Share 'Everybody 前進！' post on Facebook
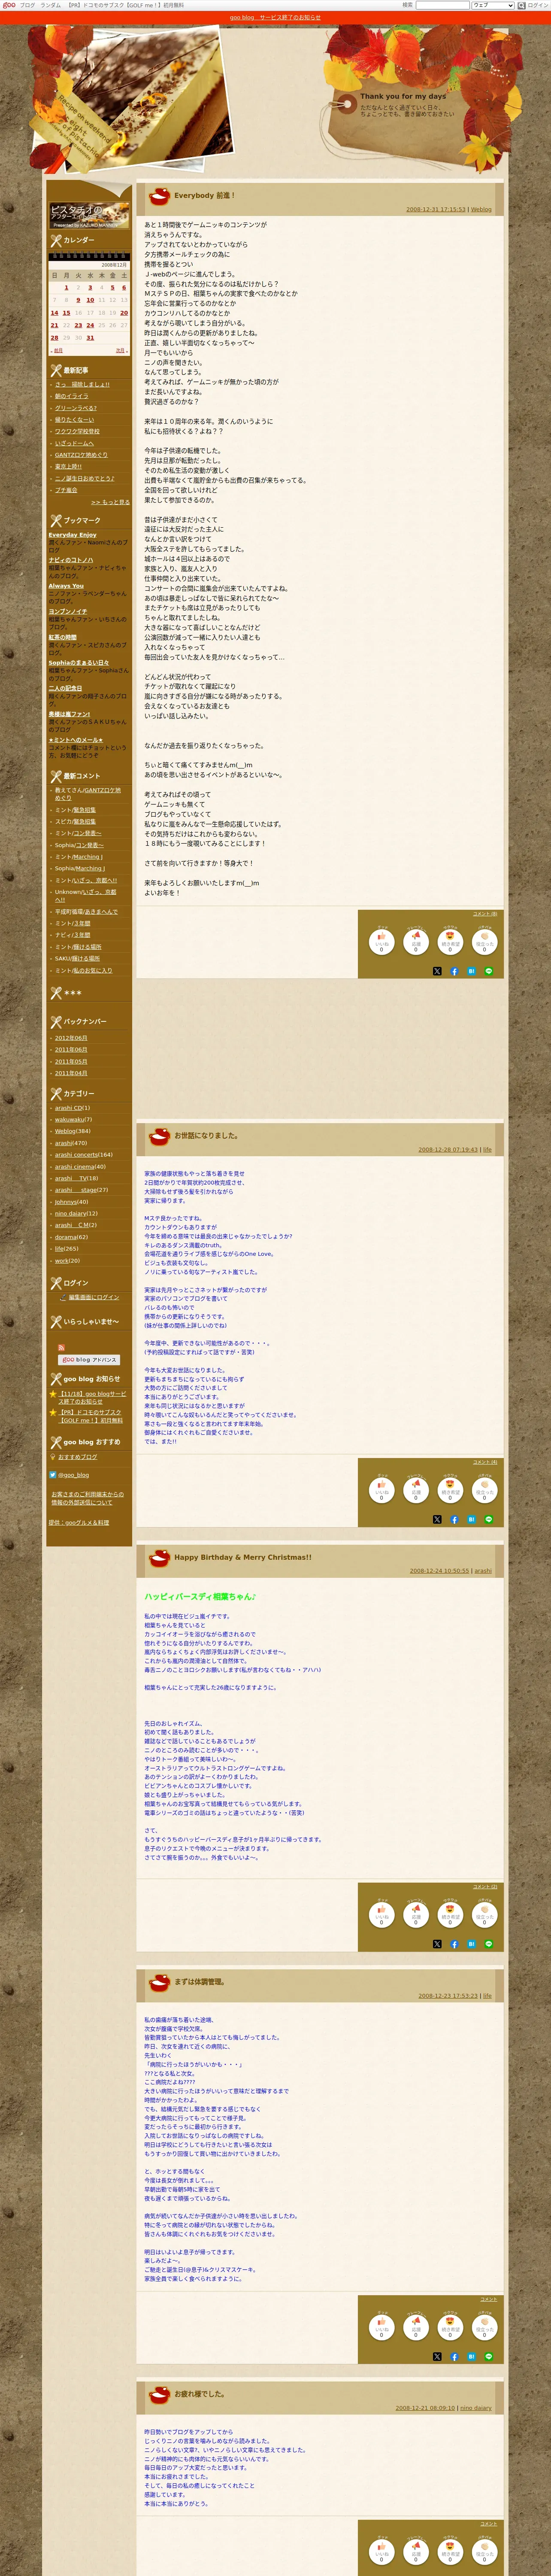 (x=454, y=971)
